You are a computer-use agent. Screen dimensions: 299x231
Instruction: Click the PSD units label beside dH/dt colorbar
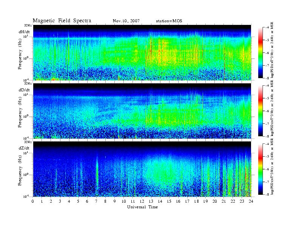coord(272,50)
